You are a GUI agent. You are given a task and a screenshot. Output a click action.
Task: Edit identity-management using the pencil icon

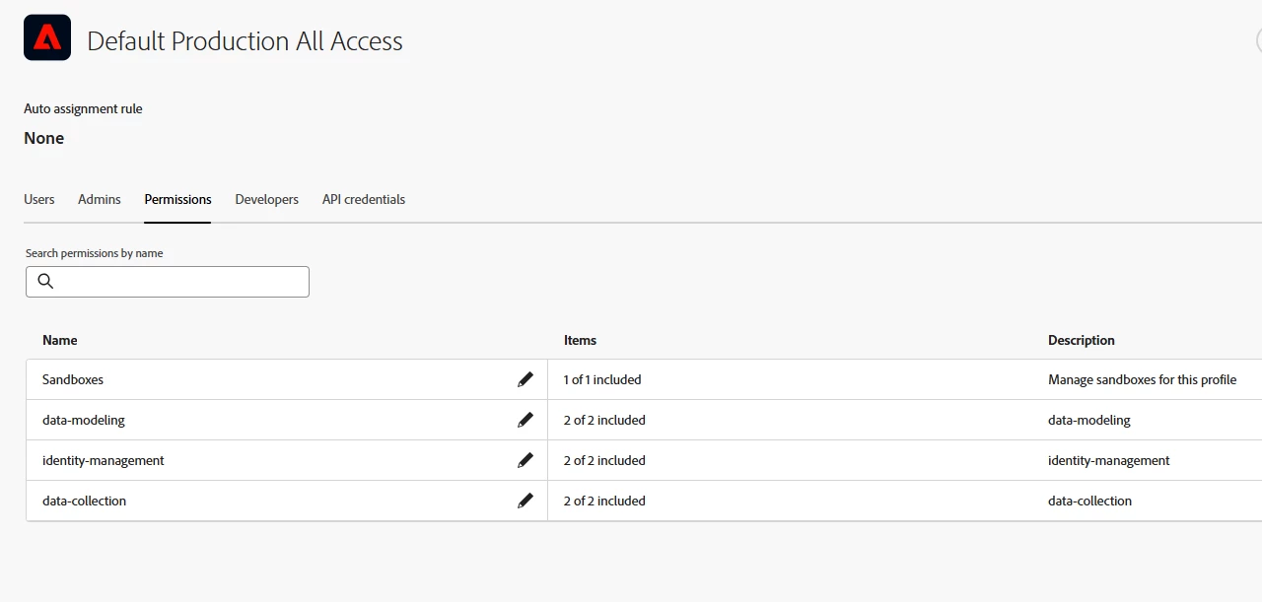(526, 460)
